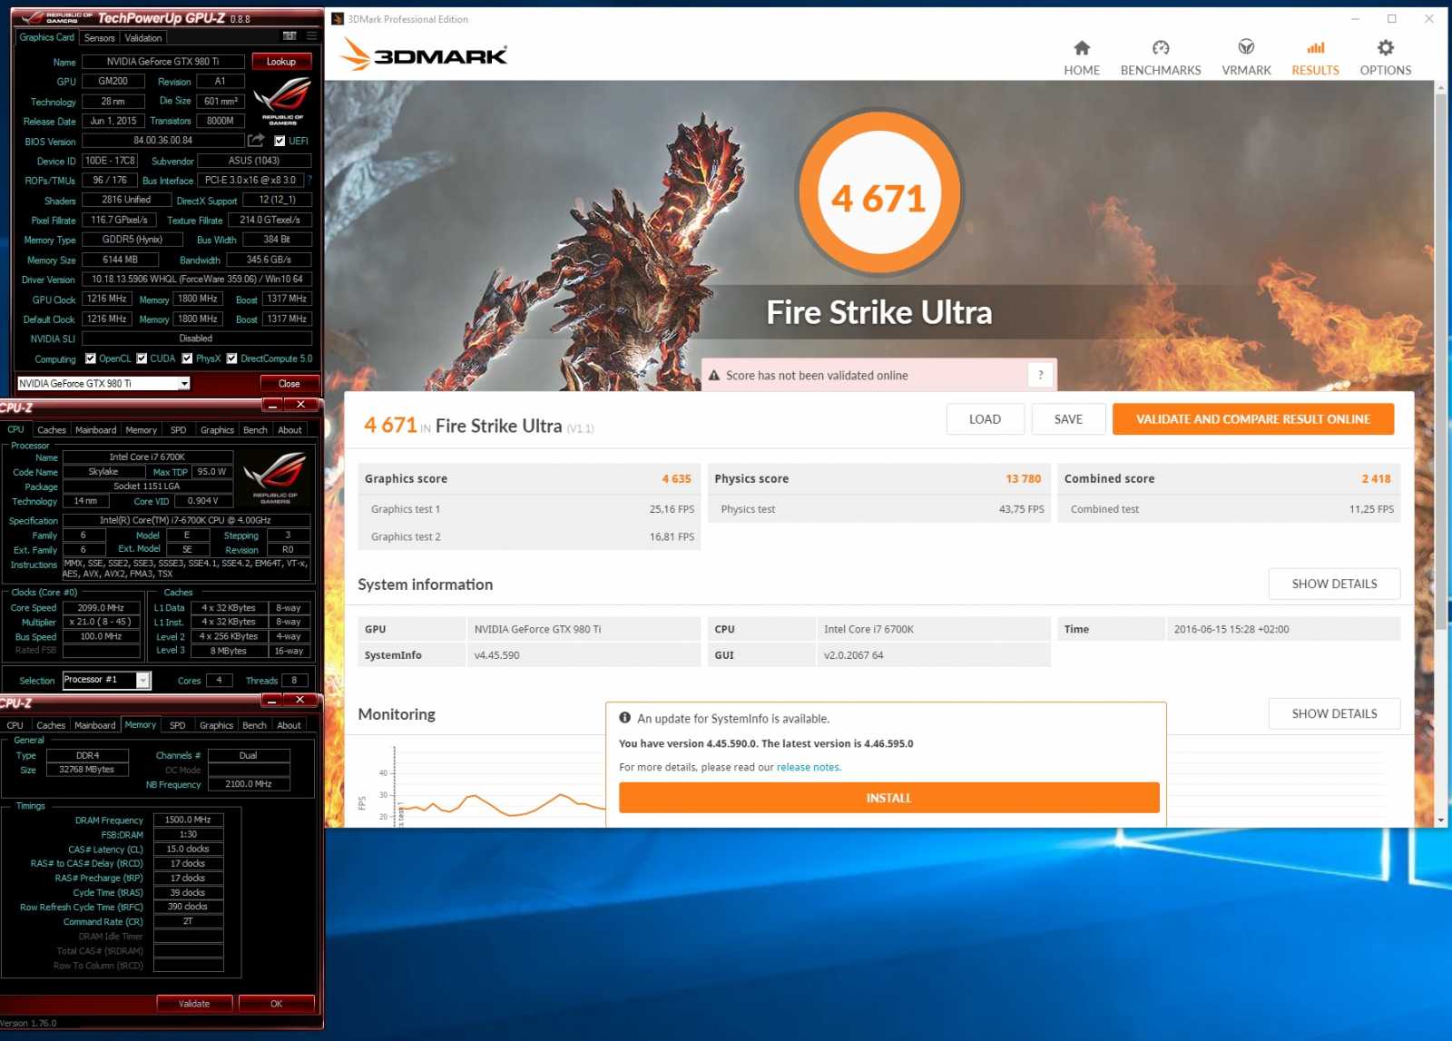Open the Options gear icon
The width and height of the screenshot is (1452, 1041).
1385,48
